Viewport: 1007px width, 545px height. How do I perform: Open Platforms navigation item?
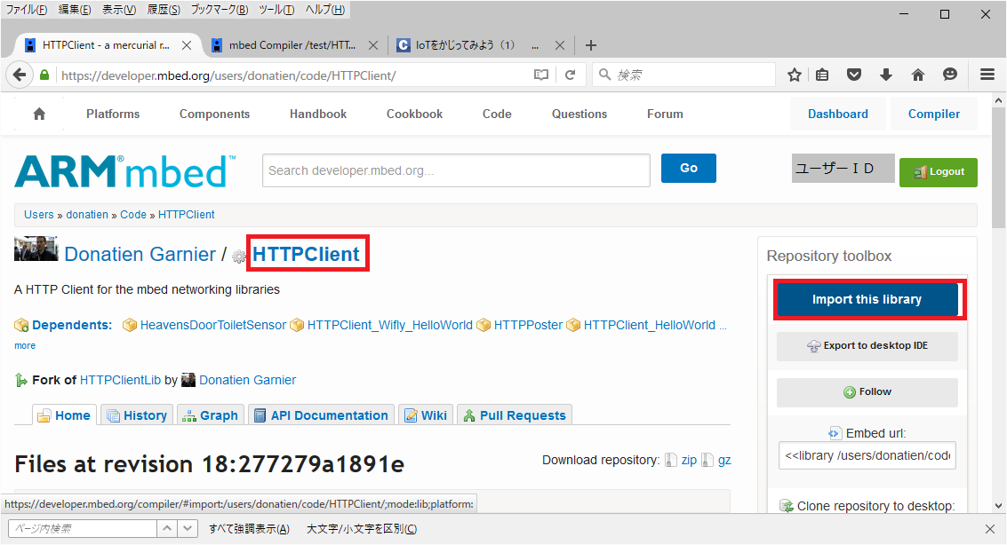(113, 115)
